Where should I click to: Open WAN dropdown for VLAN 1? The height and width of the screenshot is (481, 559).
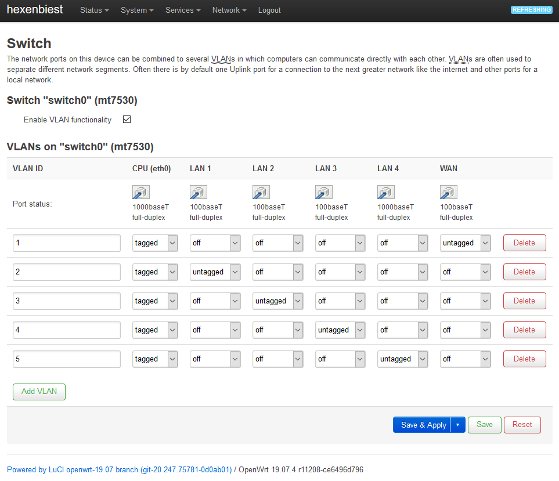465,243
